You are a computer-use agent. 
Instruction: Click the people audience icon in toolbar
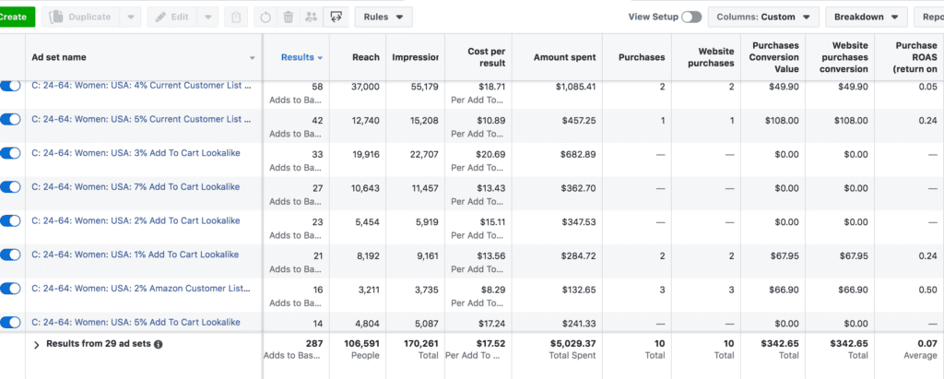(312, 17)
